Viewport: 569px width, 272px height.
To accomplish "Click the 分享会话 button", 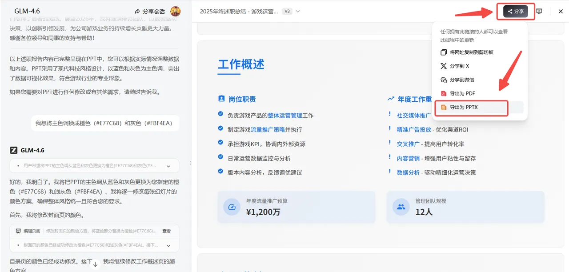I will [x=150, y=12].
